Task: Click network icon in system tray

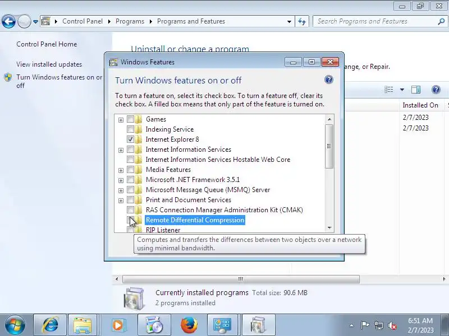Action: pos(378,325)
